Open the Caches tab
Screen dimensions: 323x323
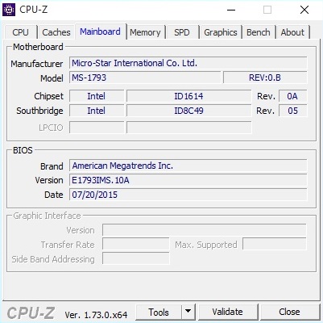coord(56,32)
